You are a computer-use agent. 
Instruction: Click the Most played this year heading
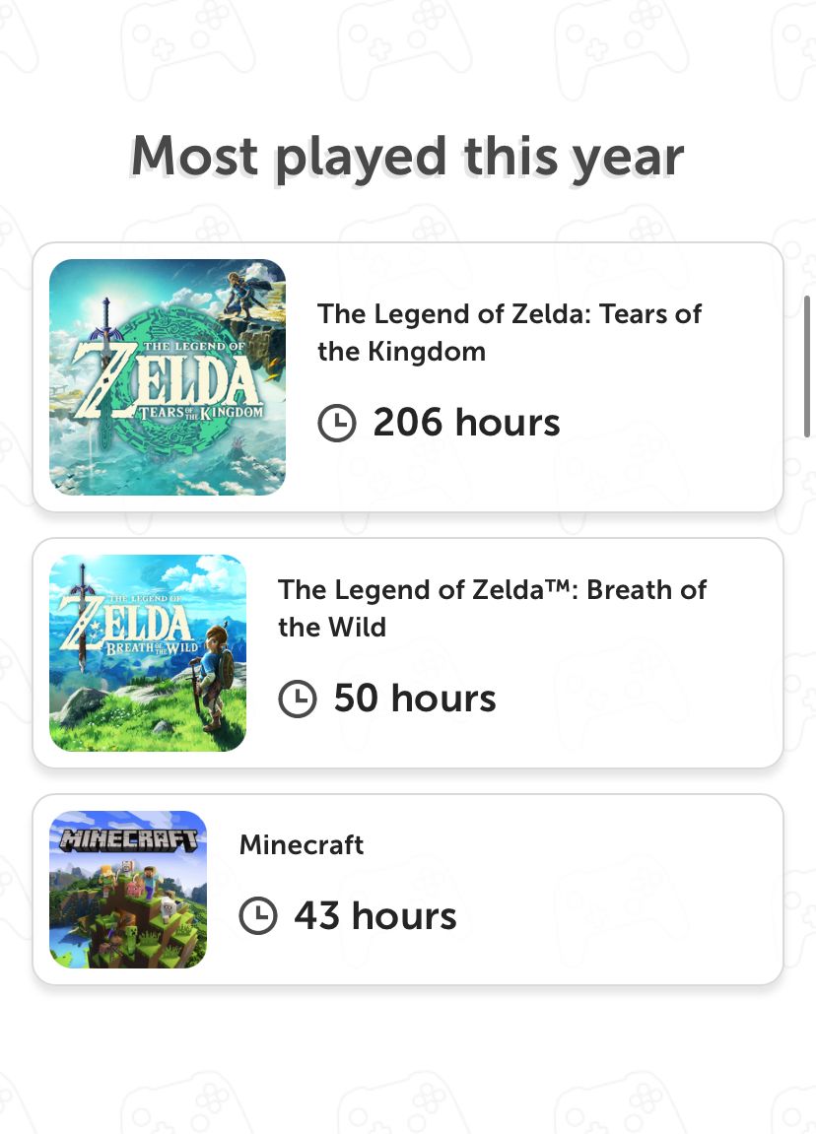[407, 156]
